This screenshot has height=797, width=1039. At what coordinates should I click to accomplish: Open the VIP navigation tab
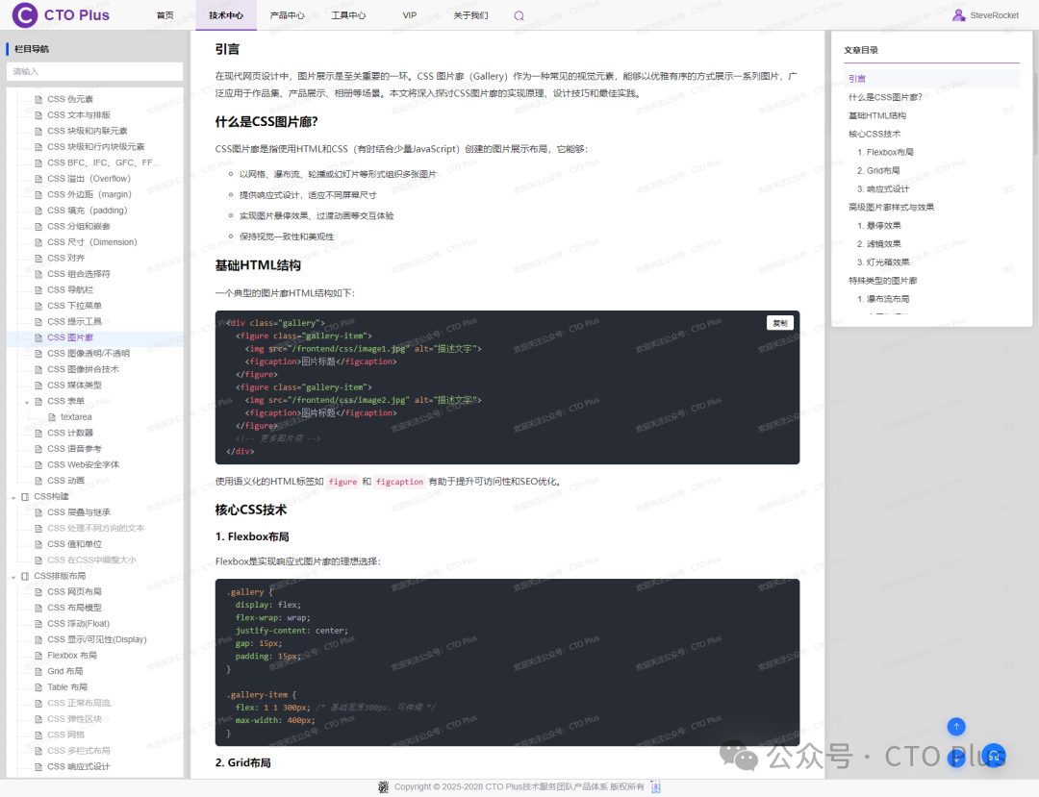410,15
